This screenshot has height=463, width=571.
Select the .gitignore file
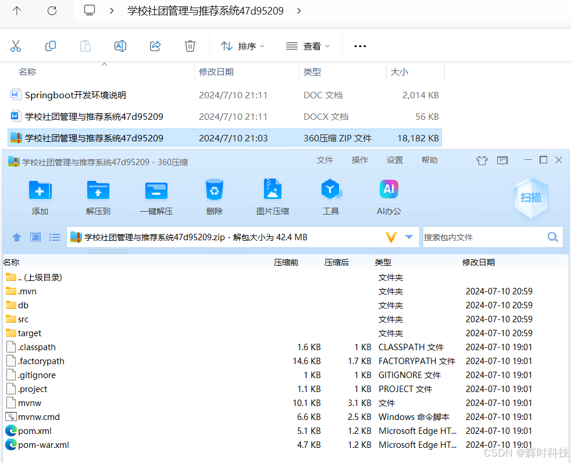[31, 375]
